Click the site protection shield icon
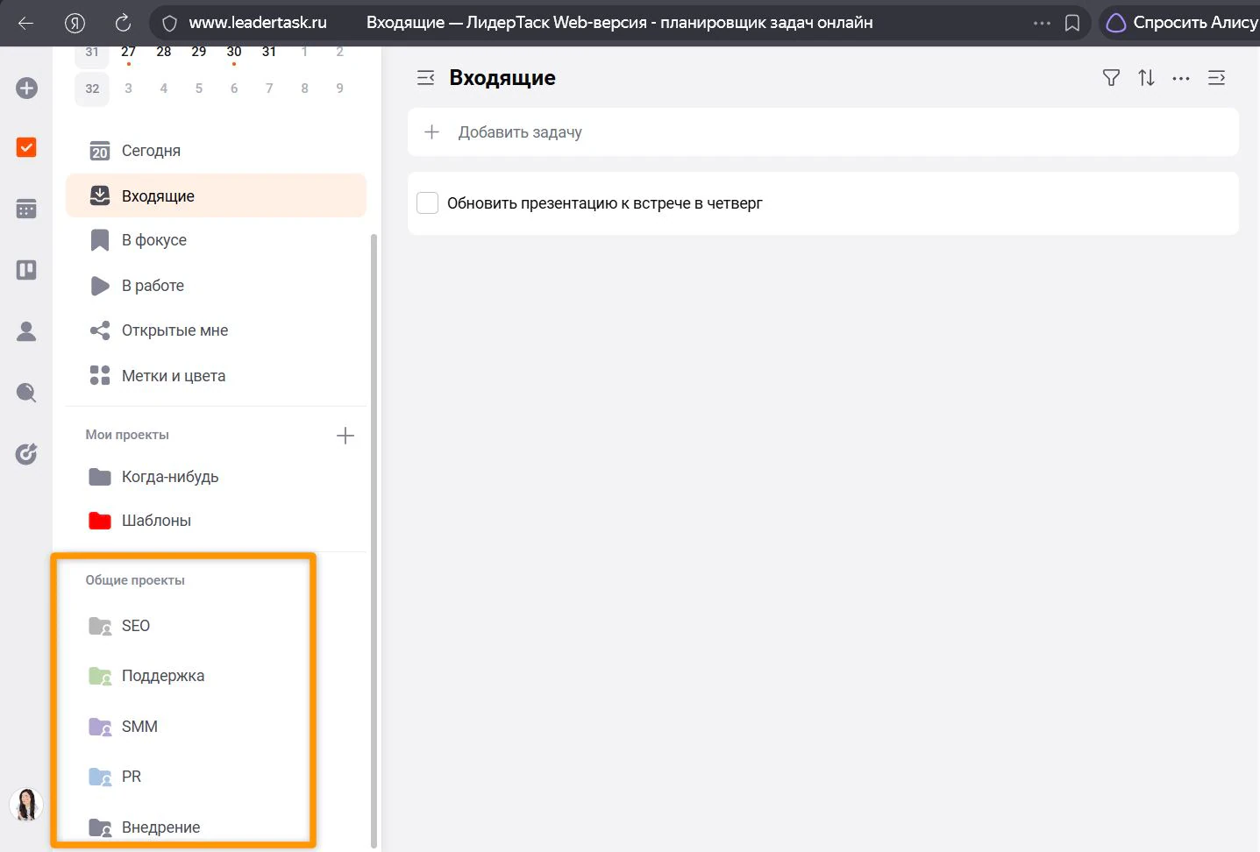The image size is (1260, 852). coord(170,23)
